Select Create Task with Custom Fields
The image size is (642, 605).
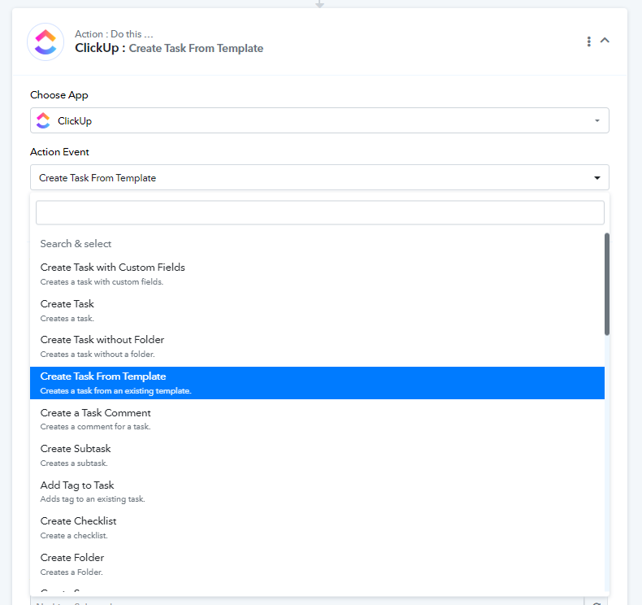click(x=317, y=274)
